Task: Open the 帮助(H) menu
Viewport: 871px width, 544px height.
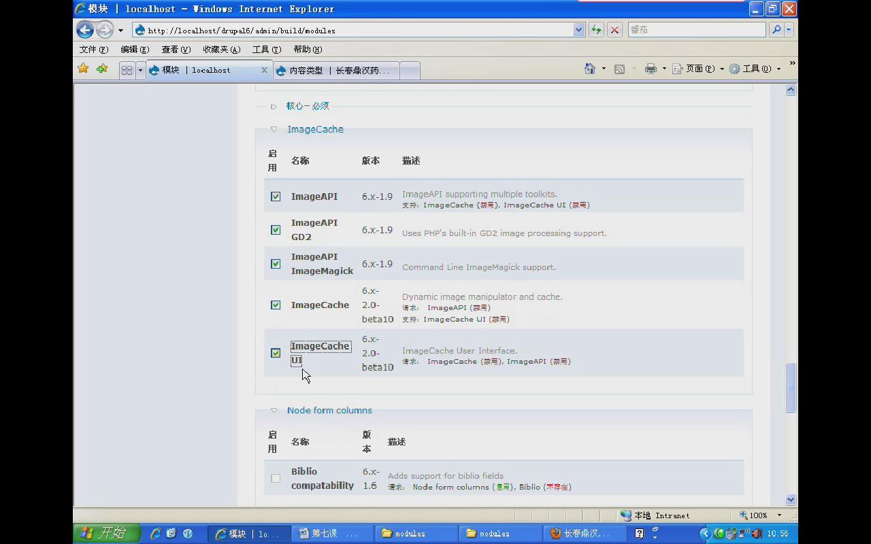Action: 308,50
